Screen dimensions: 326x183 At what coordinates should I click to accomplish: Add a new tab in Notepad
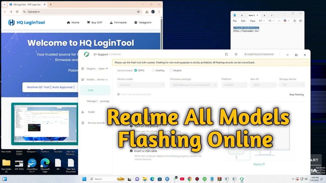coord(272,15)
